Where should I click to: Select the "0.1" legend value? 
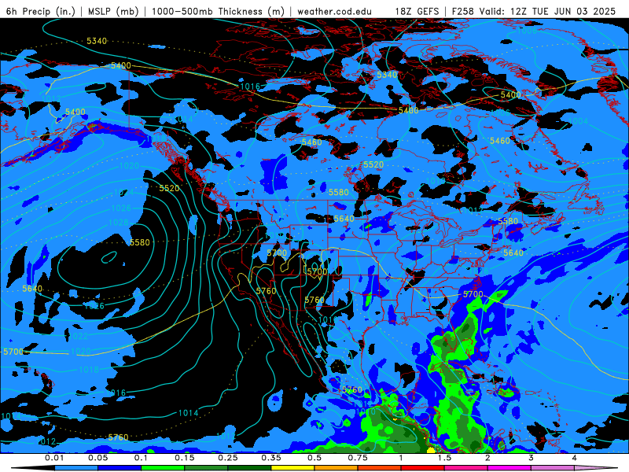coord(141,458)
